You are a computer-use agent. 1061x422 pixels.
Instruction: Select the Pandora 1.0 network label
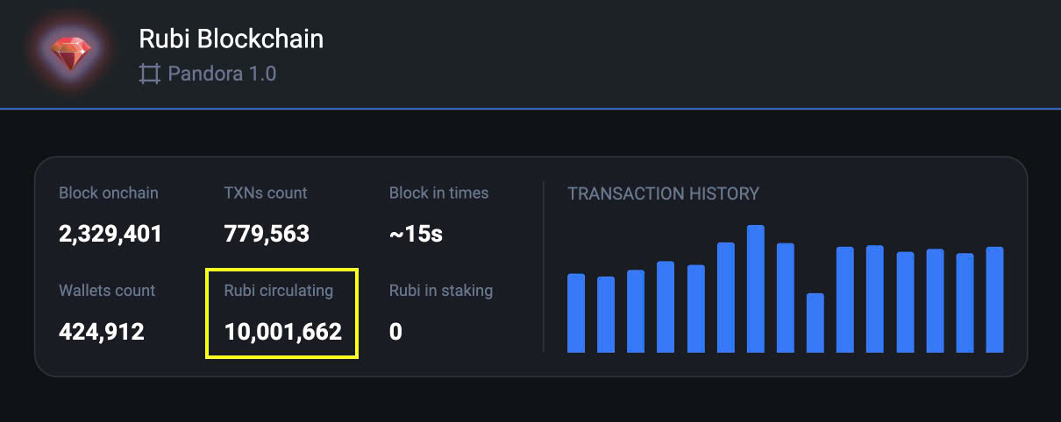pyautogui.click(x=222, y=74)
